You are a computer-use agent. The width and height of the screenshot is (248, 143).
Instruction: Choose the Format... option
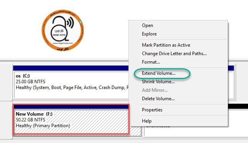click(151, 62)
